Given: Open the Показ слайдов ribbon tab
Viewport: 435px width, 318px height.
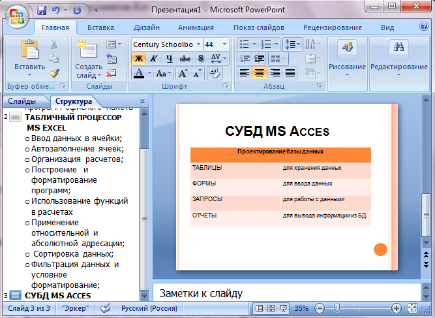Looking at the screenshot, I should click(259, 27).
